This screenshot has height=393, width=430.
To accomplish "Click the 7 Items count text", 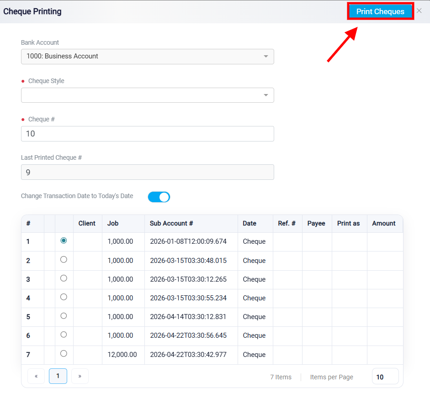I will [281, 377].
